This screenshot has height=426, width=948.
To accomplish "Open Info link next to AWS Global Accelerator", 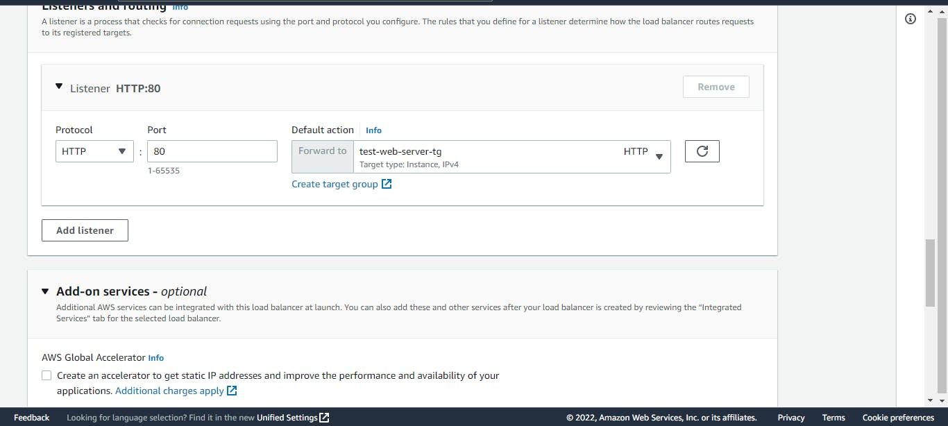I will point(156,358).
